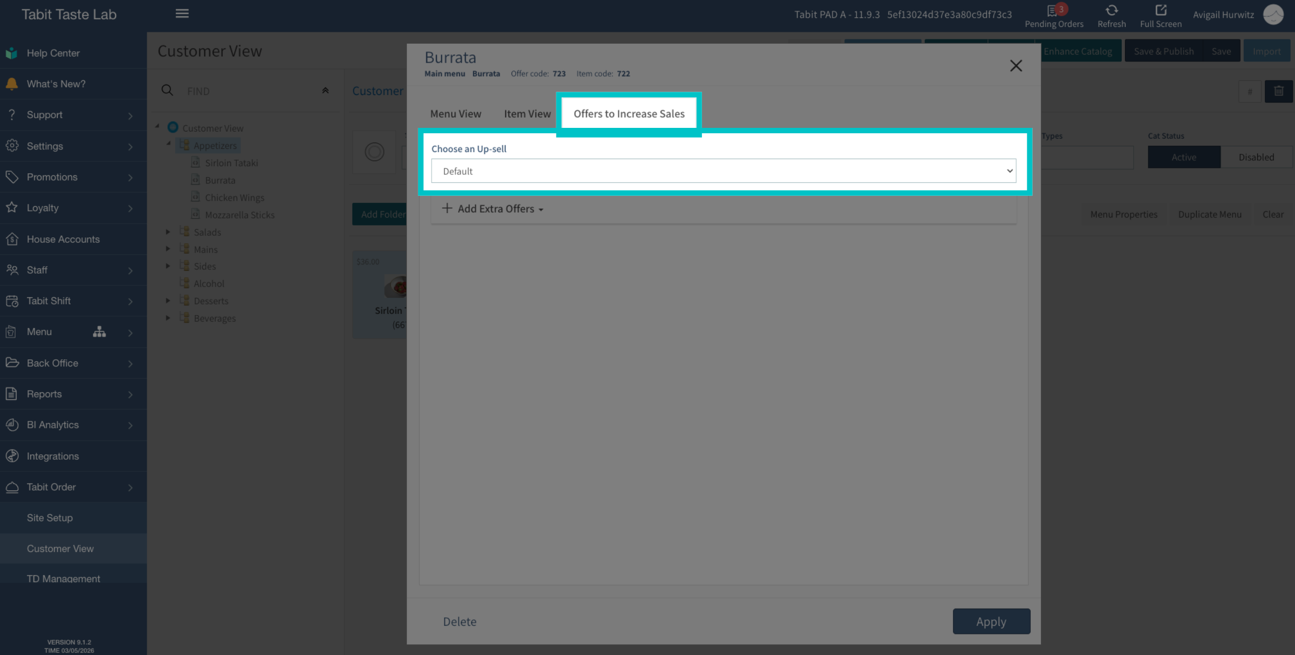This screenshot has width=1295, height=655.
Task: Set Cat Status to Active
Action: coord(1184,157)
